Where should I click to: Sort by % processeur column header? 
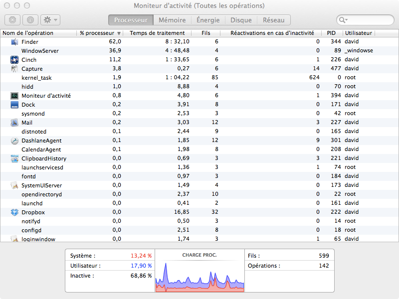click(x=100, y=33)
